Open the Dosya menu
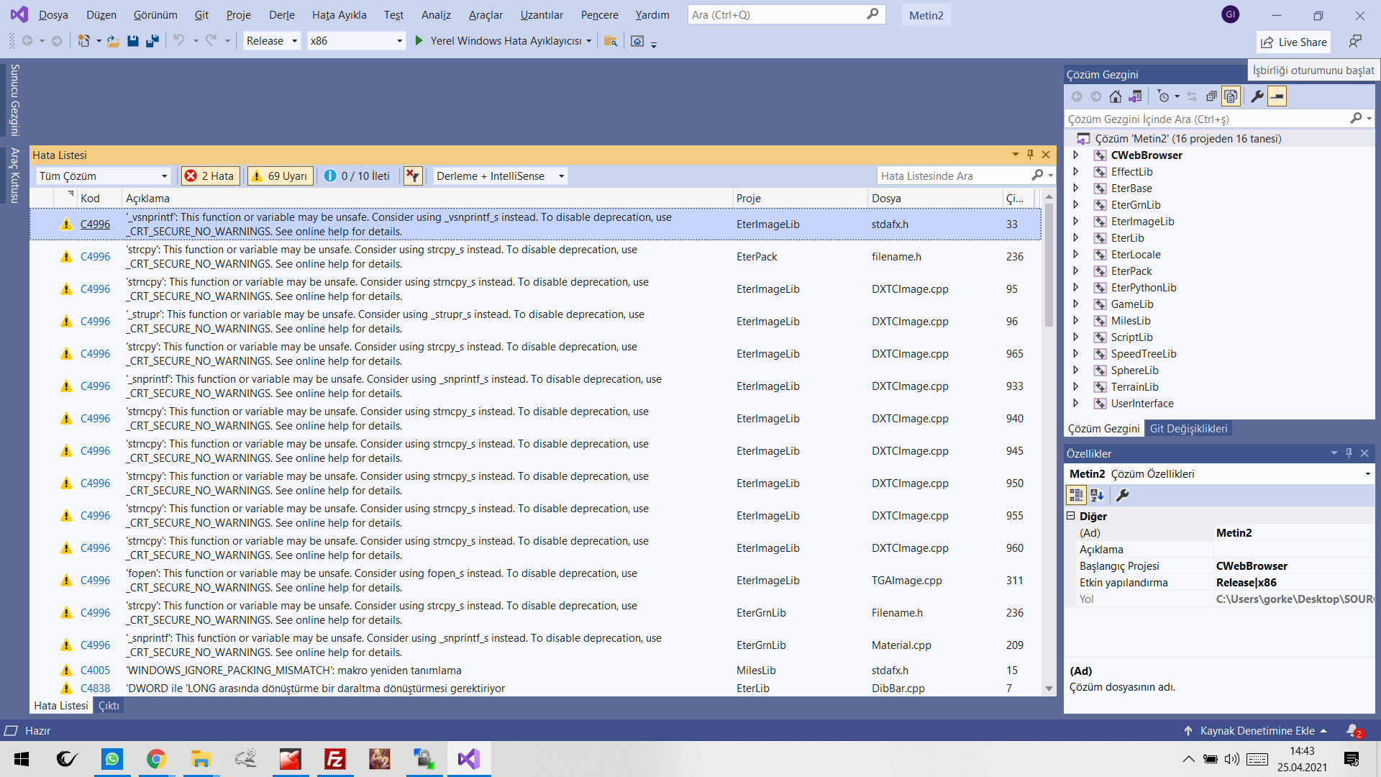1381x777 pixels. [53, 14]
